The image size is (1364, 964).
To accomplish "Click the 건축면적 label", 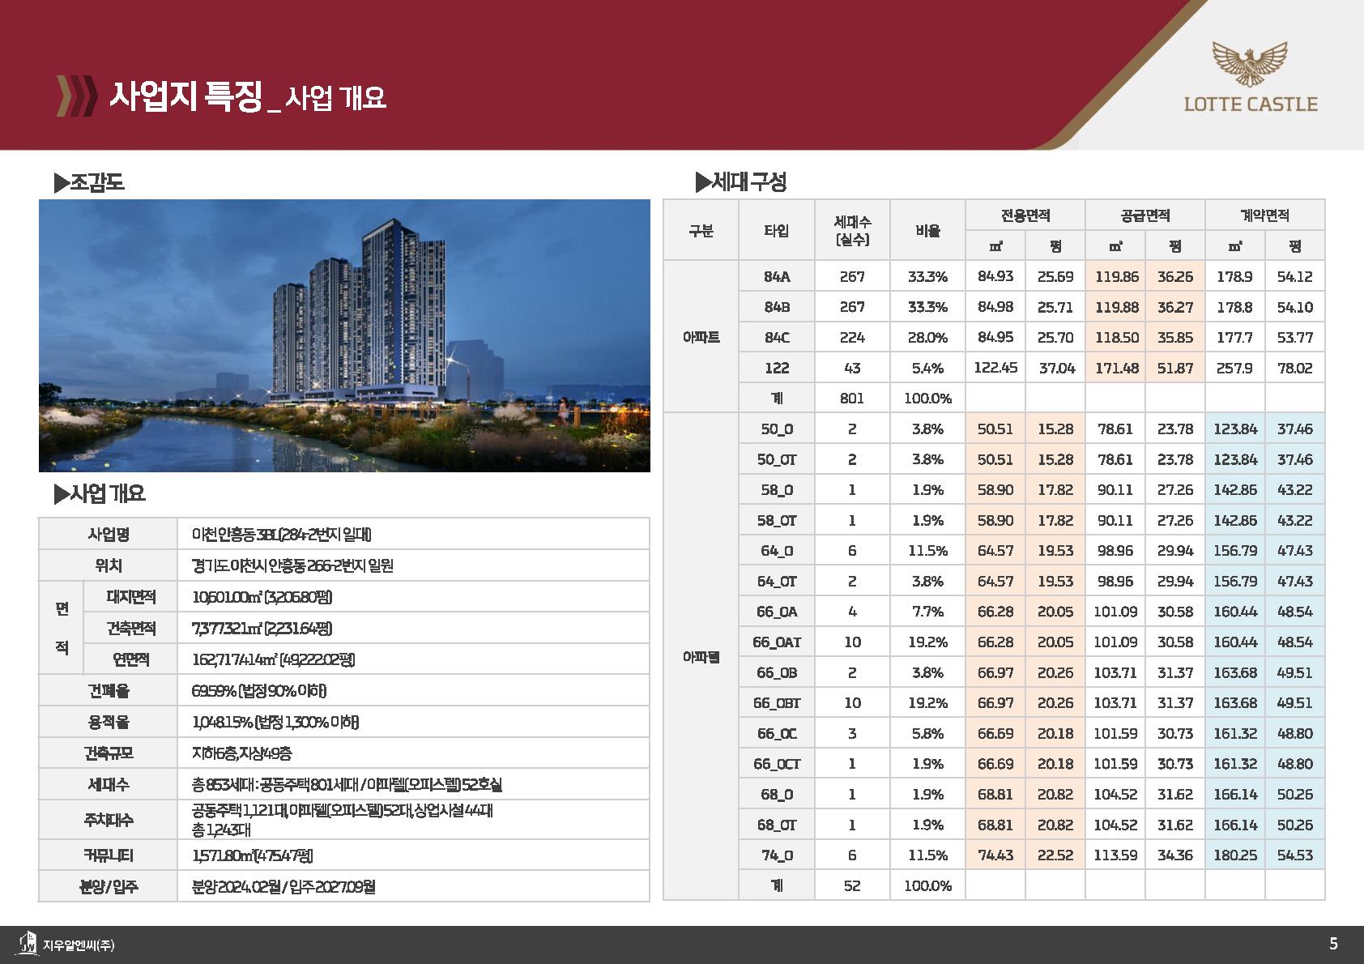I will 130,628.
